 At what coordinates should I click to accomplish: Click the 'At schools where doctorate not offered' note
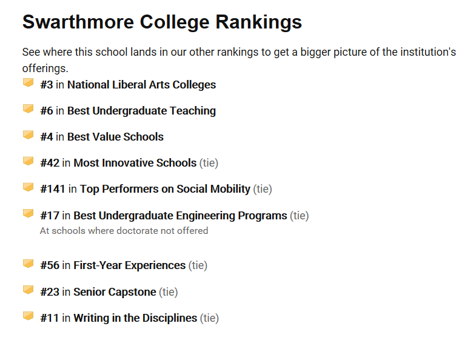124,231
